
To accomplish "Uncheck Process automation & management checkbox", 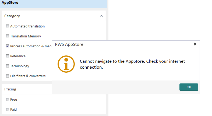I will (7, 46).
